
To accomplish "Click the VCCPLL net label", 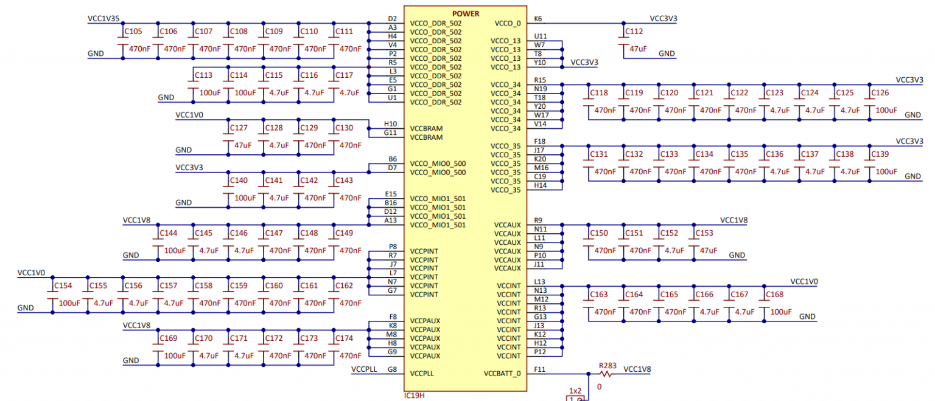I will [366, 369].
